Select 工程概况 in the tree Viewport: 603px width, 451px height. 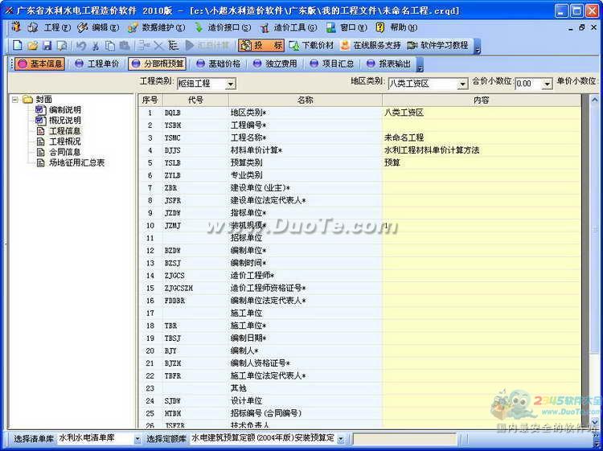[x=64, y=141]
